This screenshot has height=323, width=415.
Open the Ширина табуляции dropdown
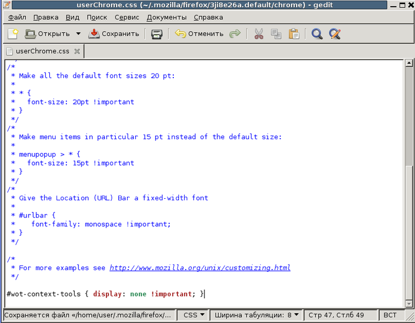click(257, 315)
